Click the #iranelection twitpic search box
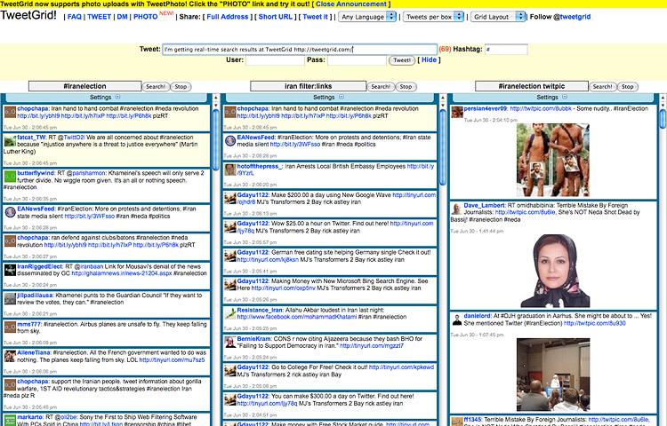This screenshot has width=667, height=426. point(532,86)
